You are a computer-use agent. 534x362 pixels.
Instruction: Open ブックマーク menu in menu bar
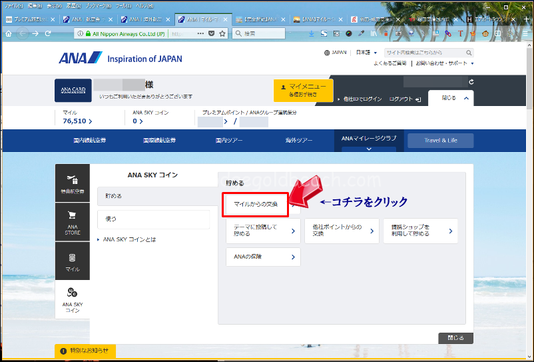pos(98,6)
